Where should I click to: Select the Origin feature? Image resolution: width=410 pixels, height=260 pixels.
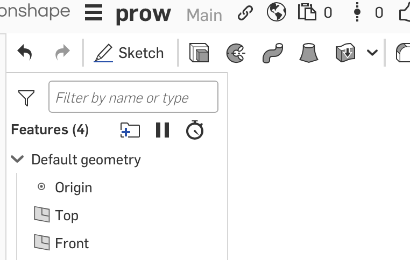point(73,187)
